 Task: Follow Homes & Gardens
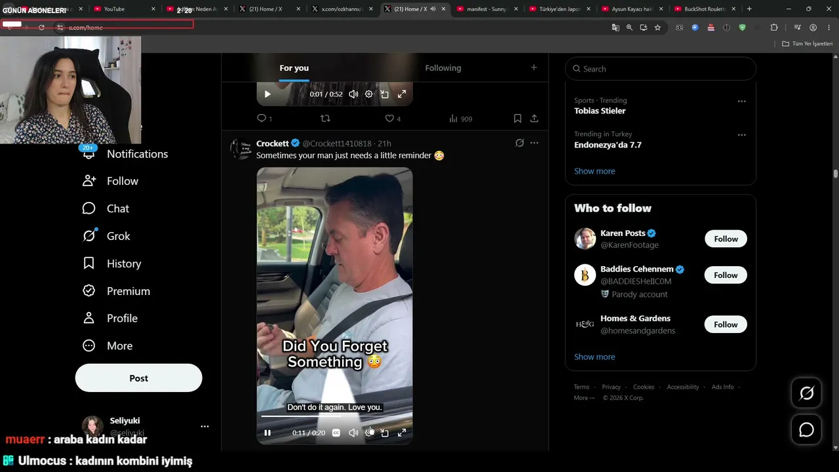click(726, 324)
